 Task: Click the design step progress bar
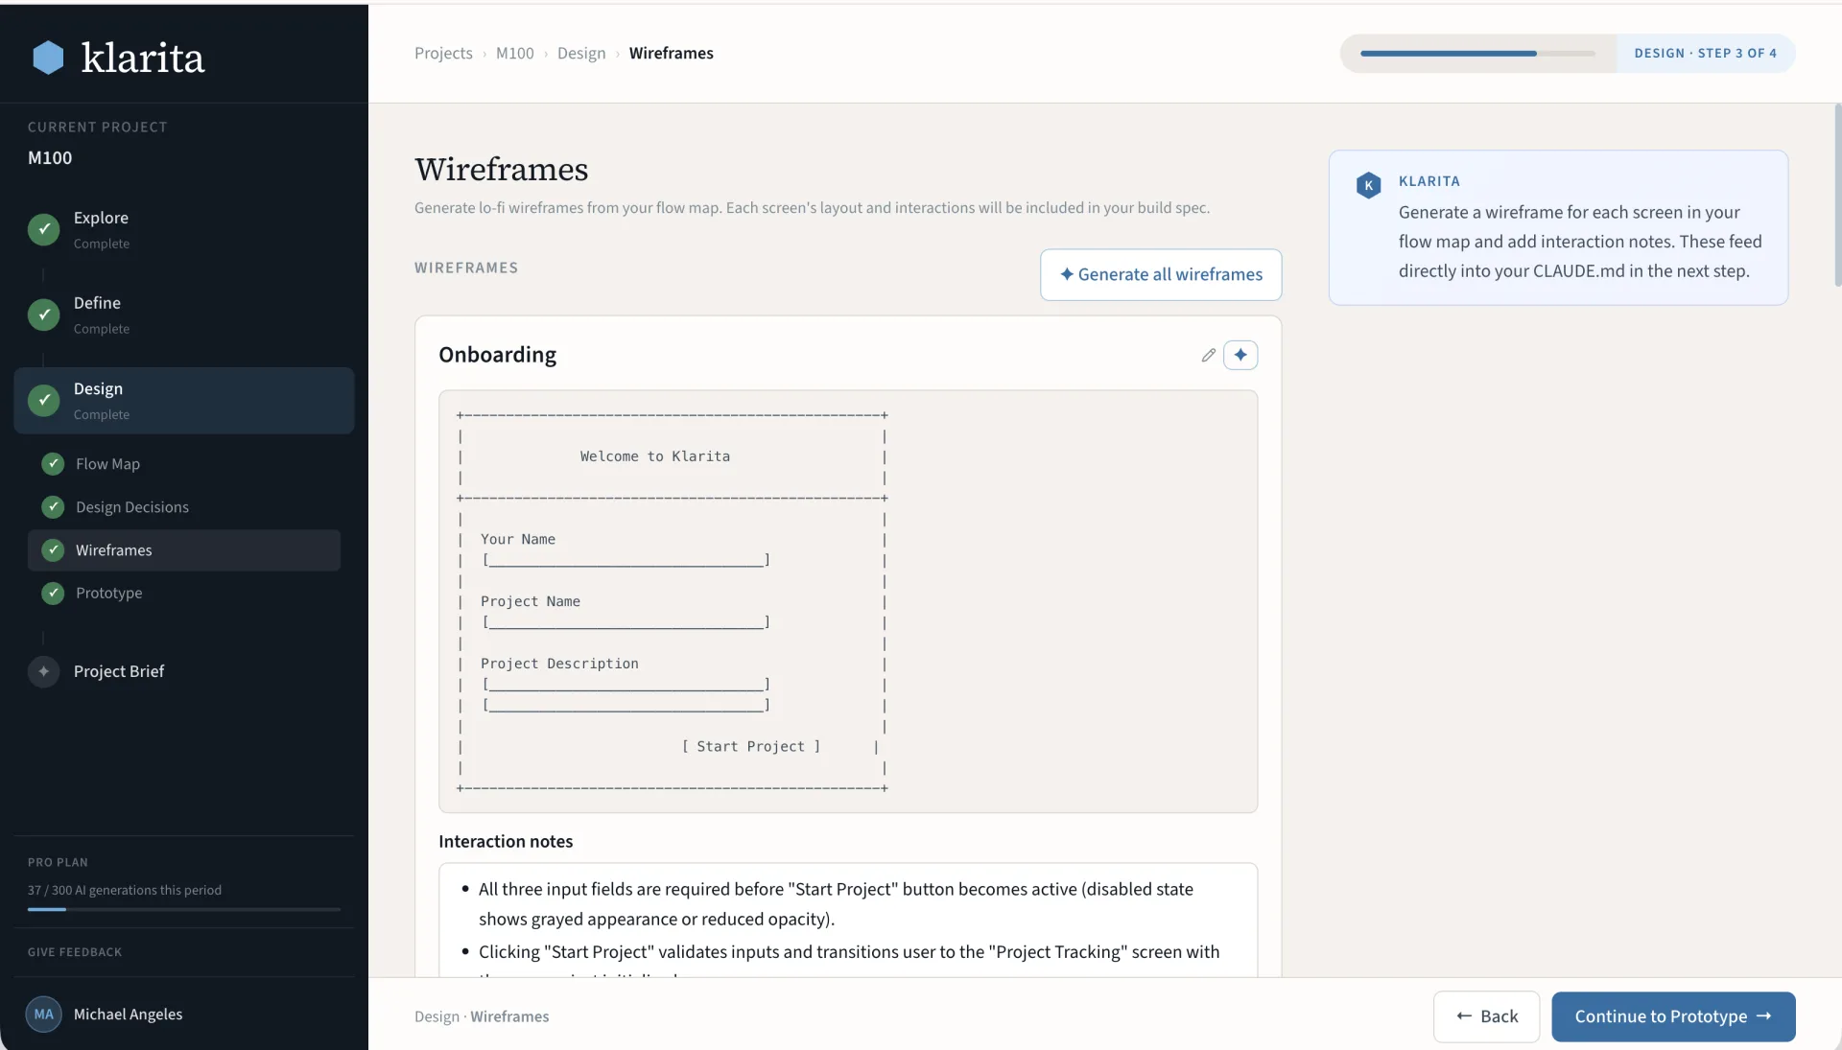1477,54
